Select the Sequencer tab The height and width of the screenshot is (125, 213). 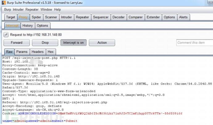(x=101, y=17)
